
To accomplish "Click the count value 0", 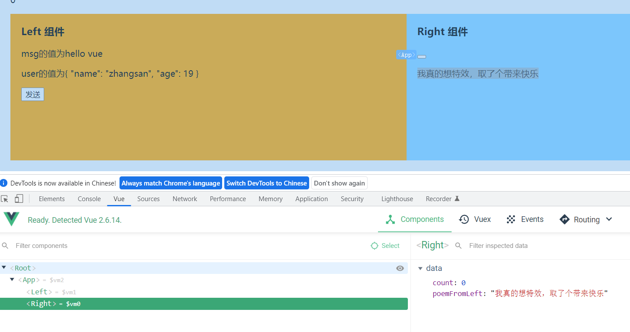I will 463,283.
